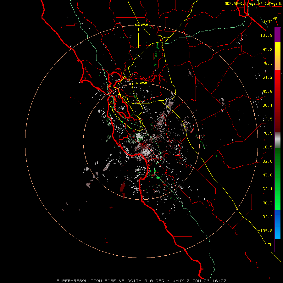Viewport: 283px width, 283px height.
Task: Select the 14.5 legend value
Action: click(268, 119)
